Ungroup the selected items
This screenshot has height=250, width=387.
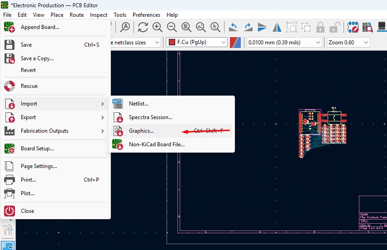point(306,27)
